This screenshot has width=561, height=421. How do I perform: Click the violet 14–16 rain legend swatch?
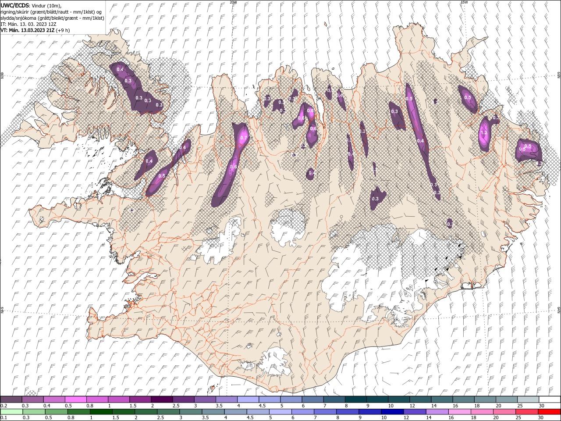[x=437, y=412]
